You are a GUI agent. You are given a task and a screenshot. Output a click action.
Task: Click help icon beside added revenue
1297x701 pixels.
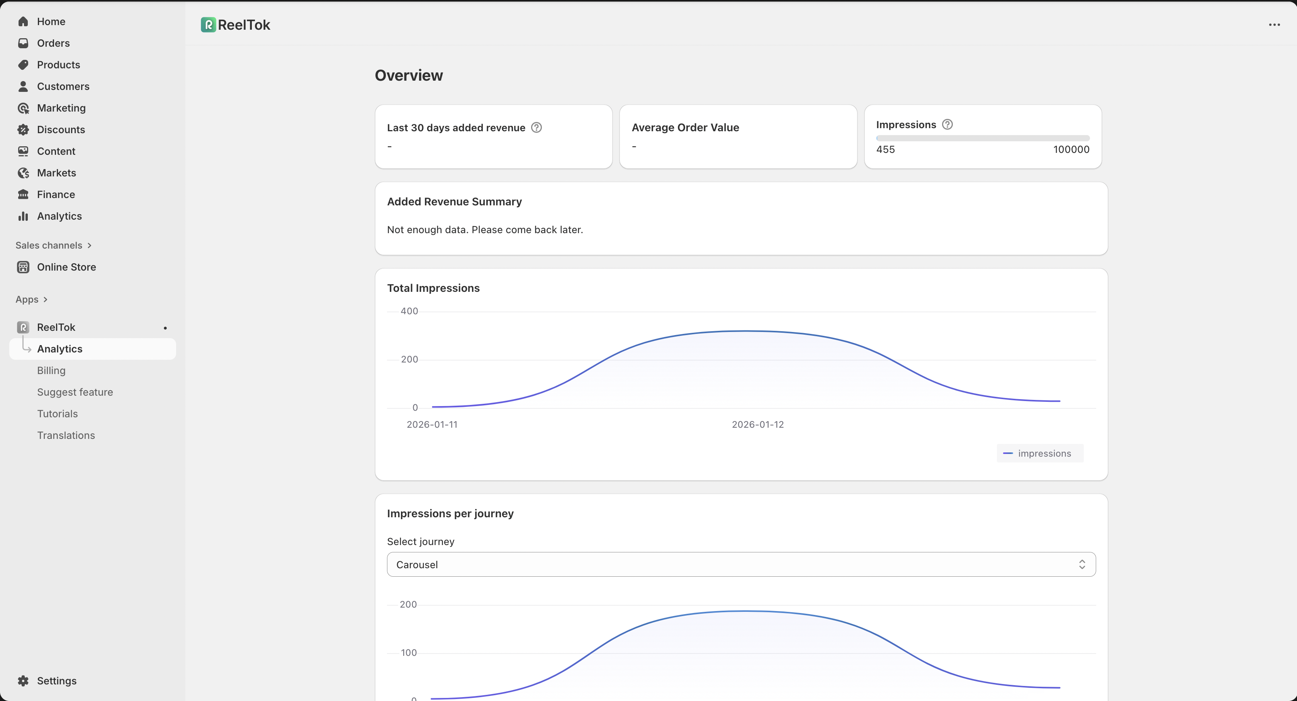point(537,128)
